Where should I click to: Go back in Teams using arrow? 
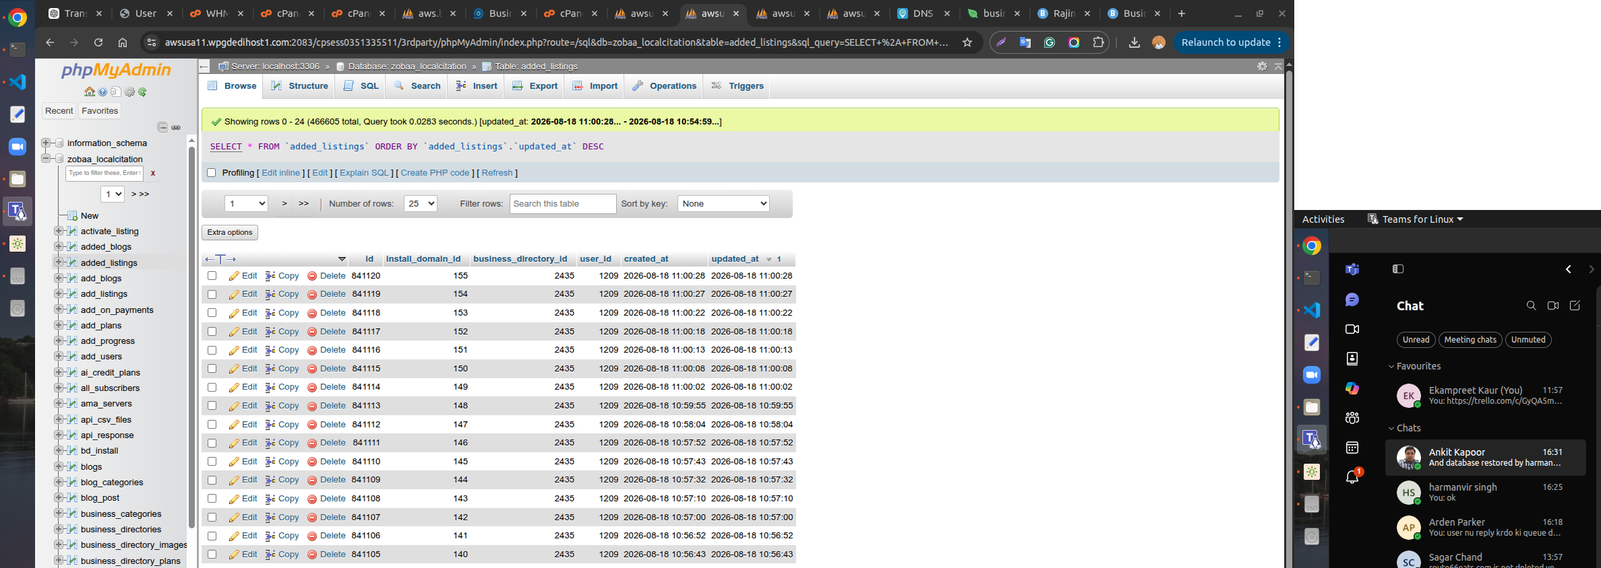click(x=1568, y=269)
